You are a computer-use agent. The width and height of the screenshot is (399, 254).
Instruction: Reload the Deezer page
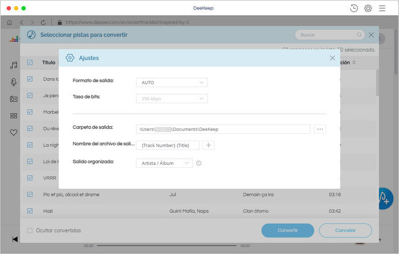43,22
